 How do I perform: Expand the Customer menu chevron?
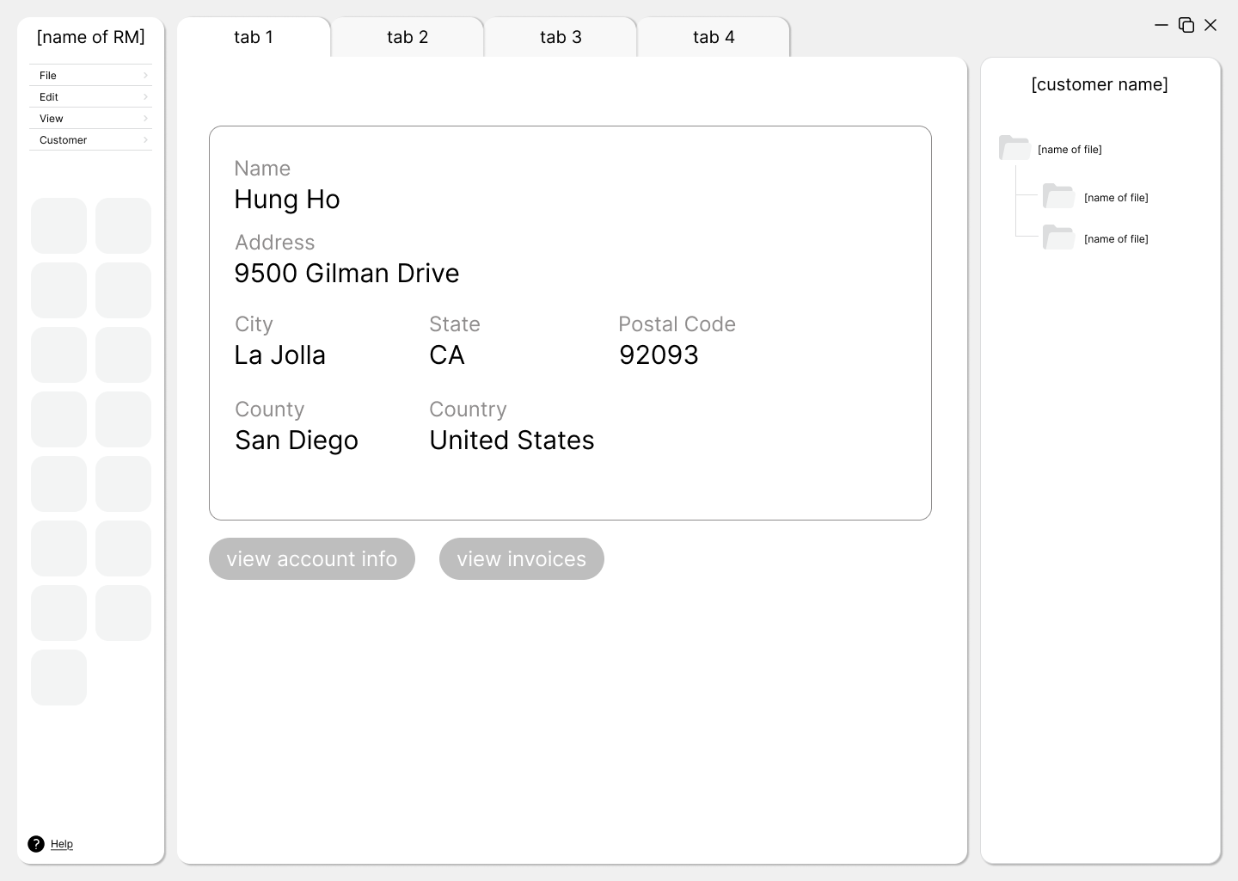(145, 139)
